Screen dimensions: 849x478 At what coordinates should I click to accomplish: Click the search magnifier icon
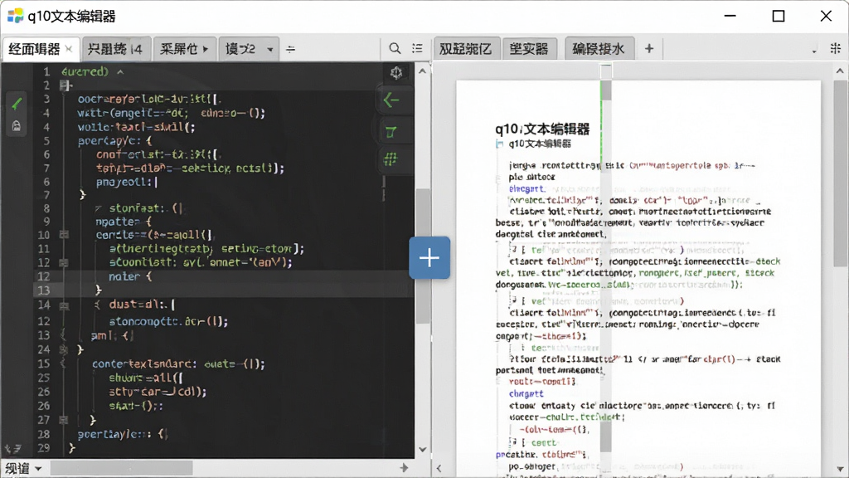tap(395, 49)
